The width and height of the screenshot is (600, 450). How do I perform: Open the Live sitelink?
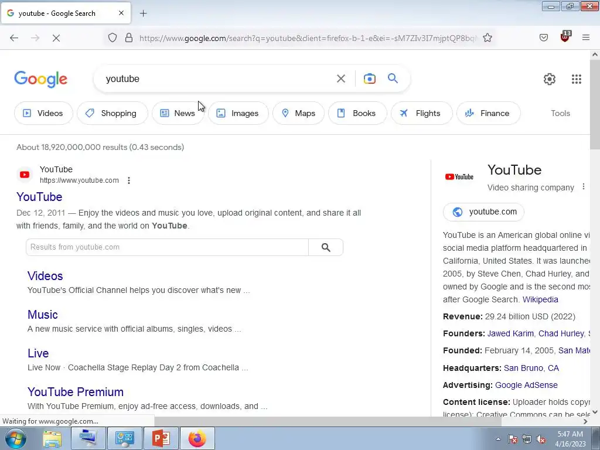[x=38, y=353]
